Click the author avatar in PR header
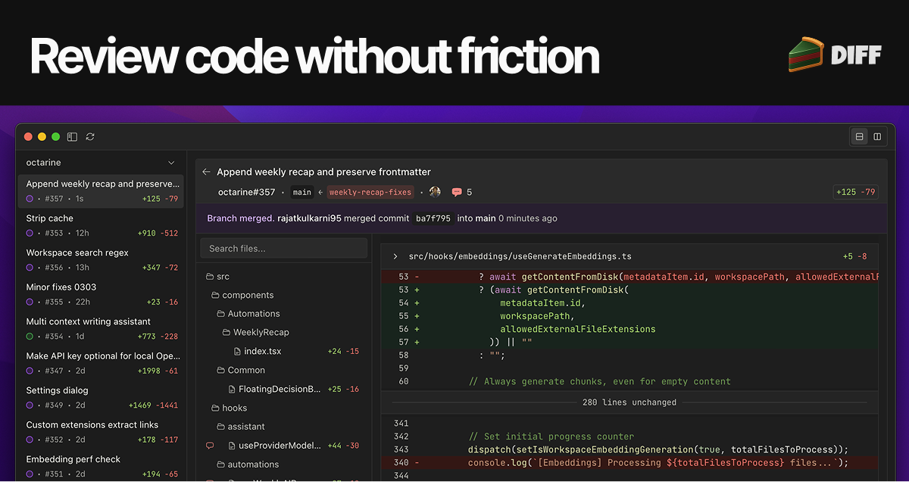909x482 pixels. [435, 192]
